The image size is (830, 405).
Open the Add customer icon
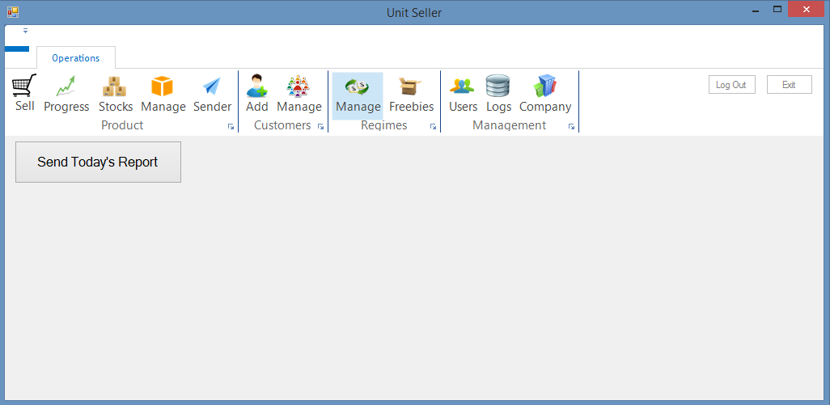(x=256, y=94)
